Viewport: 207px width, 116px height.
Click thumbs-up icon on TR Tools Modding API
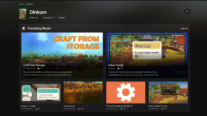tap(121, 109)
